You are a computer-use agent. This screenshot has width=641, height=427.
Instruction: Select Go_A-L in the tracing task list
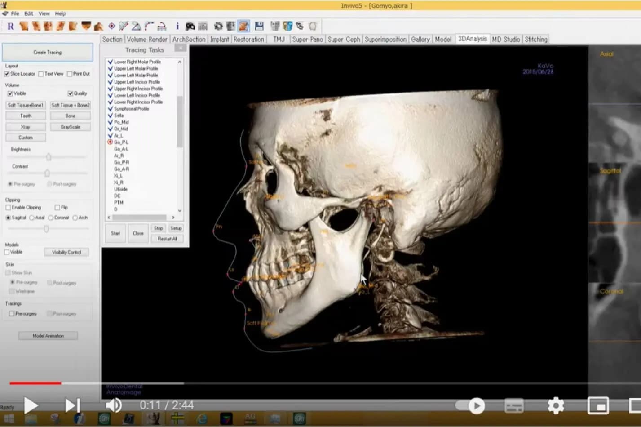click(x=121, y=149)
